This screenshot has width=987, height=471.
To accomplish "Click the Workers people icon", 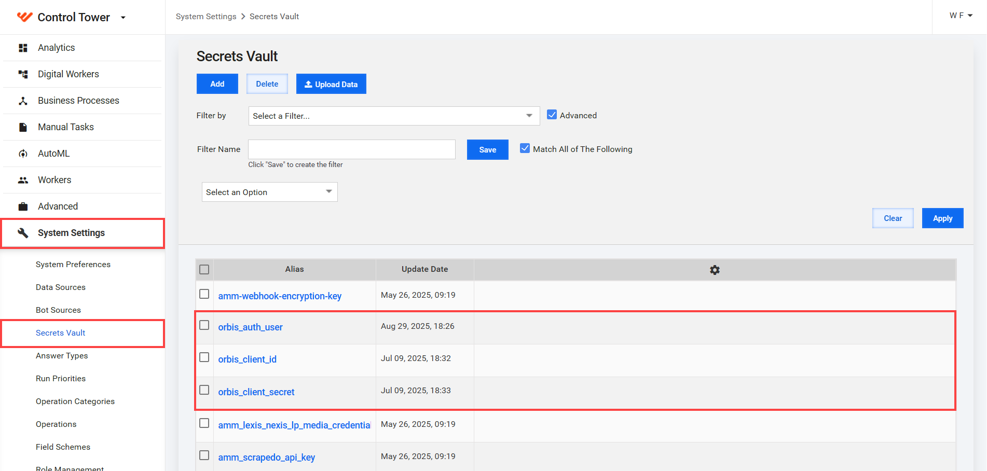I will pyautogui.click(x=23, y=180).
